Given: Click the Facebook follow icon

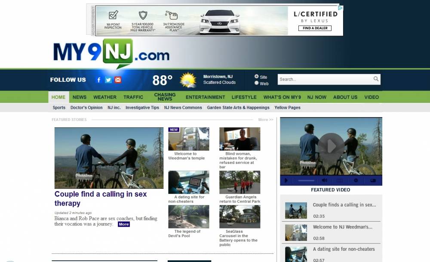Looking at the screenshot, I should coord(98,80).
